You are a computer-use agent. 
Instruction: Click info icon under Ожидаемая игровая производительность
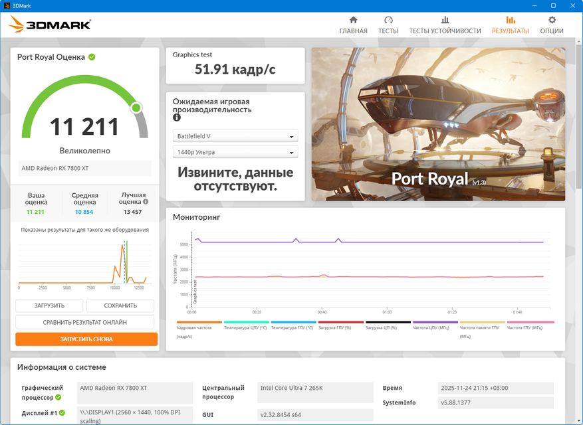177,118
